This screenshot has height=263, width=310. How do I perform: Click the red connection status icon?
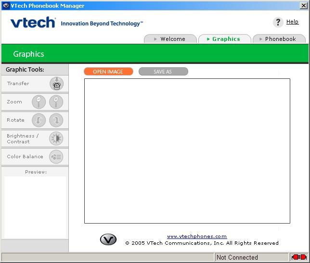click(299, 257)
